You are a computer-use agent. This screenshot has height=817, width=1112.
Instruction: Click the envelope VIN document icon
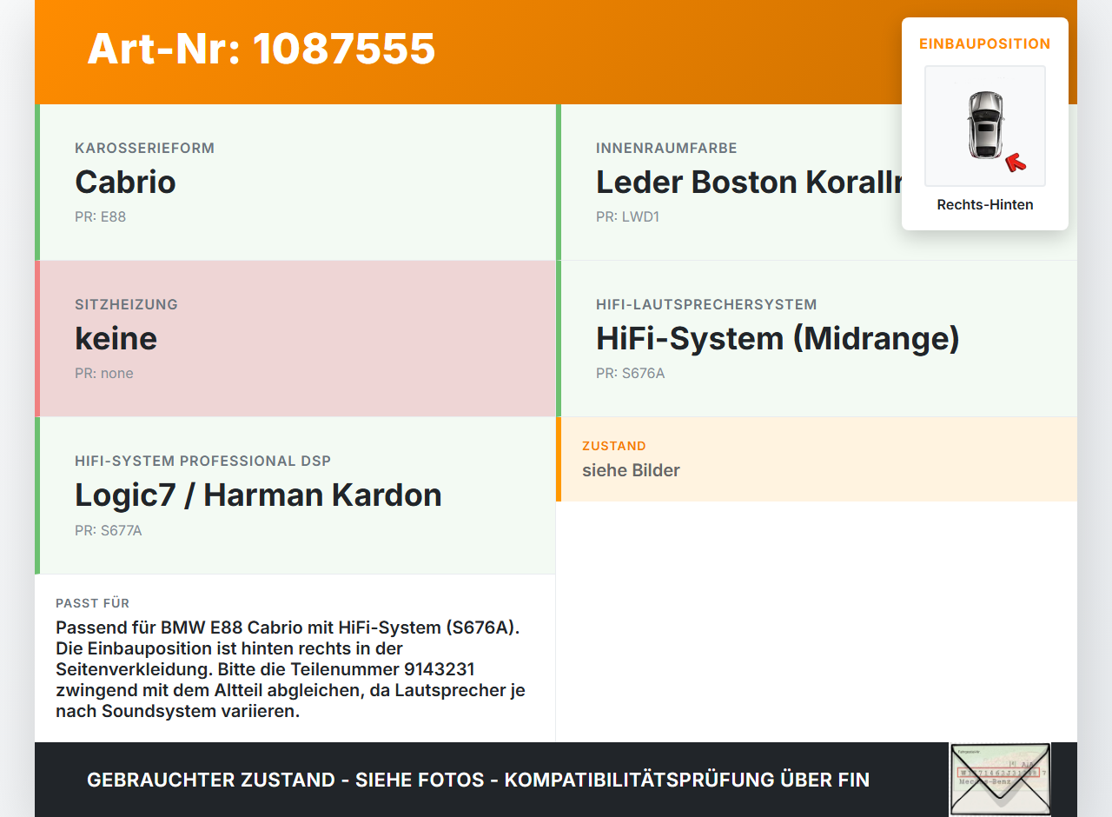[x=1000, y=780]
